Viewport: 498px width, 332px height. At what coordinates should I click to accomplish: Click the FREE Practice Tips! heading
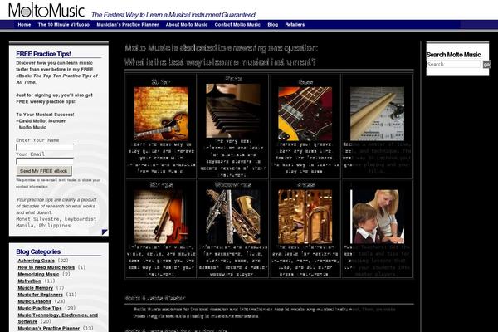tap(43, 54)
